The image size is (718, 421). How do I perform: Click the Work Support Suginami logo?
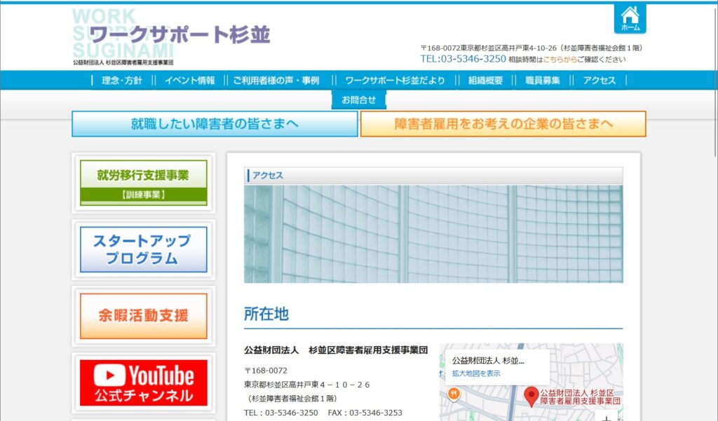[171, 36]
